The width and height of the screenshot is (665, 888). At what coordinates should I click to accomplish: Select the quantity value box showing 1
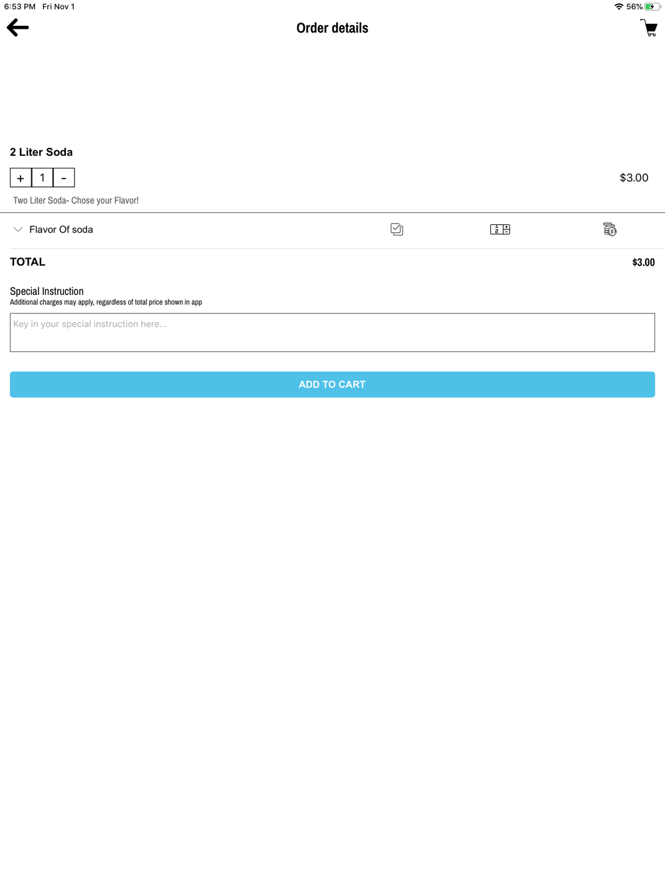click(x=43, y=178)
